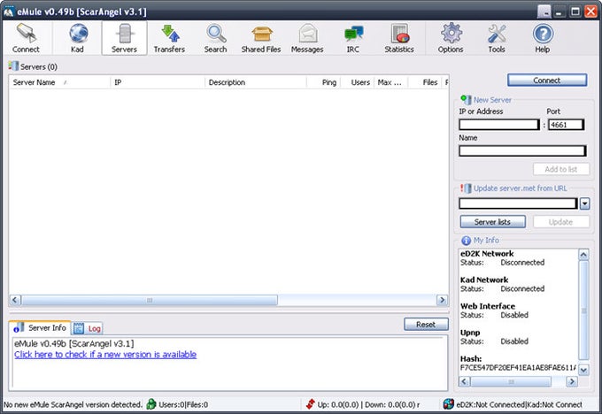Viewport: 602px width, 414px height.
Task: Open the Options dialog
Action: (451, 38)
